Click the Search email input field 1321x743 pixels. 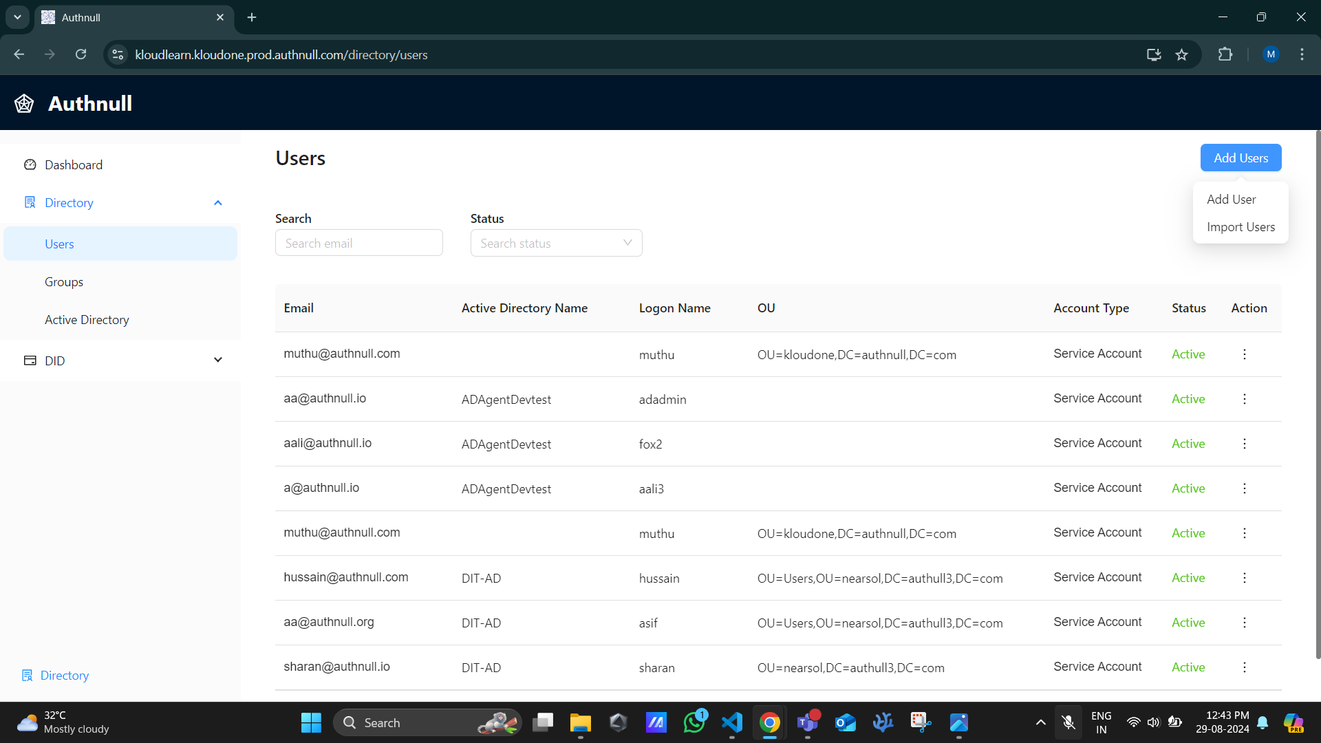[x=359, y=243]
